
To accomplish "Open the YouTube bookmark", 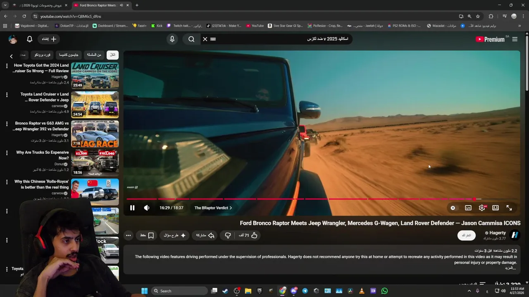I will (x=255, y=26).
